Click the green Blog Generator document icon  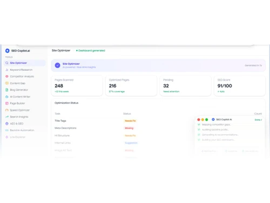click(7, 90)
